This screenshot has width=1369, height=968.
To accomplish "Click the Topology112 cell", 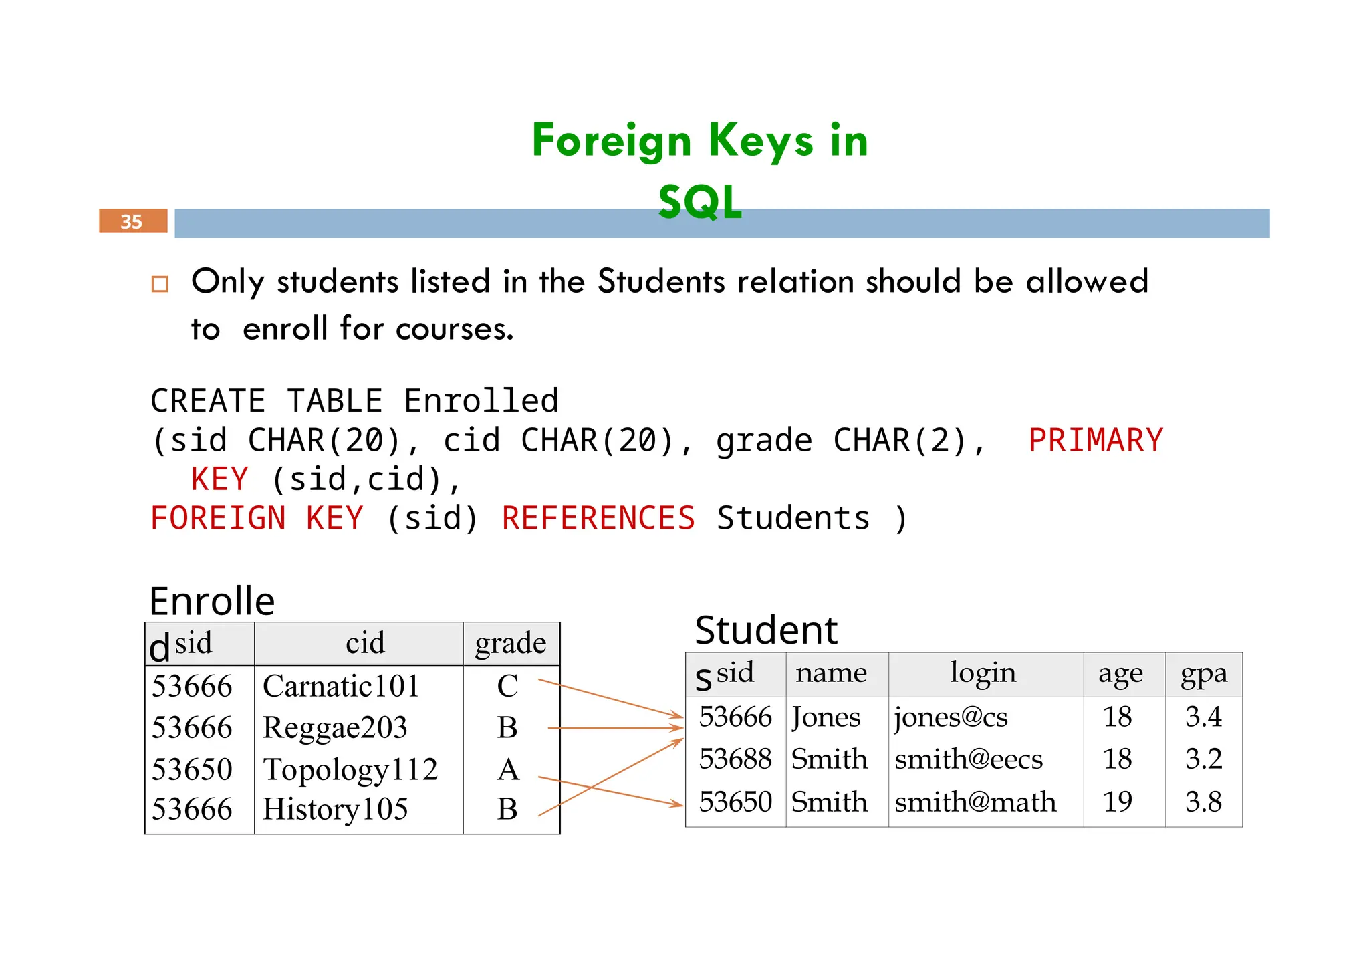I will point(350,769).
